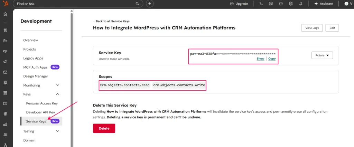Open the megaphone marketing sidebar icon
354x147 pixels.
pyautogui.click(x=5, y=62)
